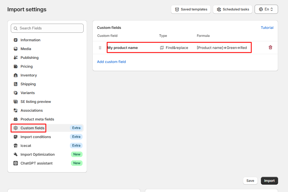Click the Media sidebar icon
The image size is (288, 192).
tap(16, 49)
